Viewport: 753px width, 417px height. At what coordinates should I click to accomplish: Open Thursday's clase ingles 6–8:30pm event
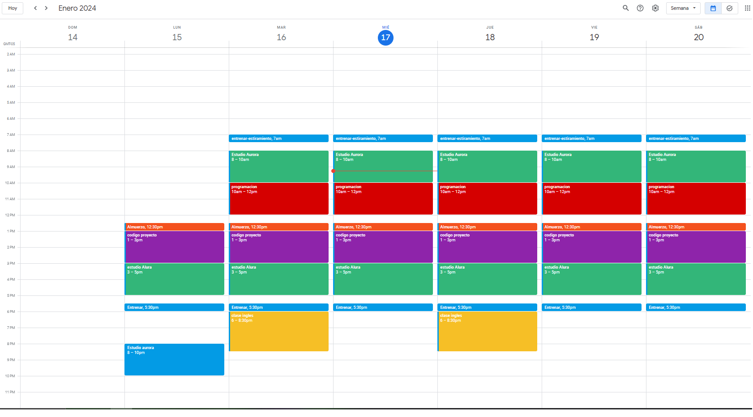point(487,331)
